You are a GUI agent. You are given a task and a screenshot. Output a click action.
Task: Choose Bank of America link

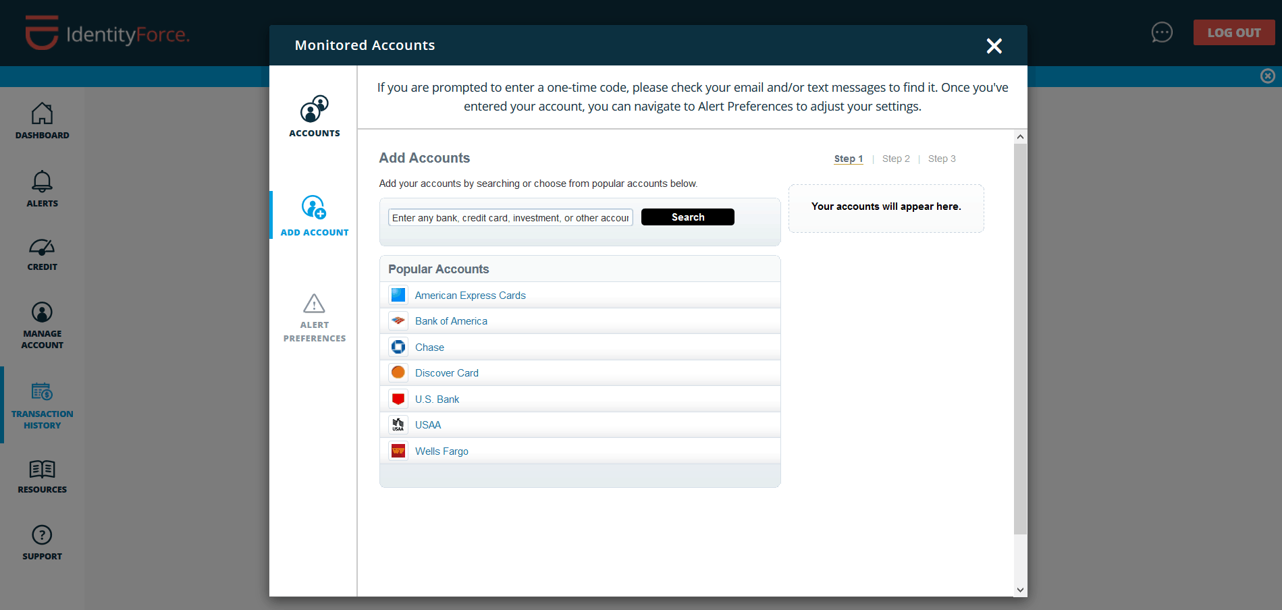click(451, 321)
